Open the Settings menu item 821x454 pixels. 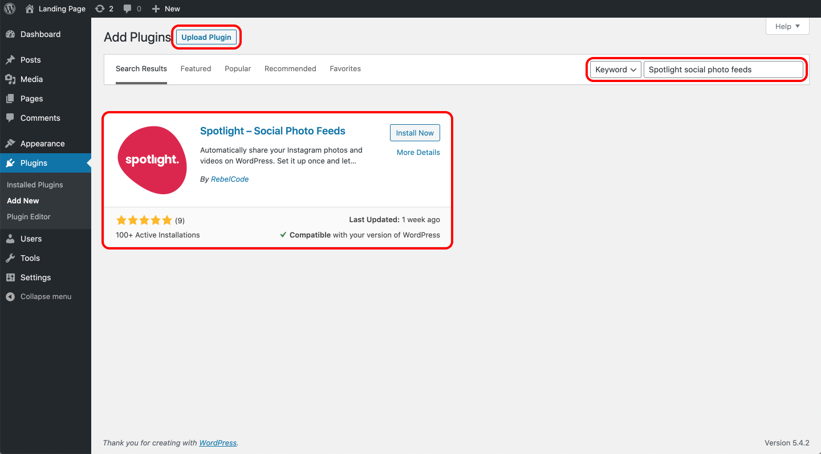[x=46, y=277]
